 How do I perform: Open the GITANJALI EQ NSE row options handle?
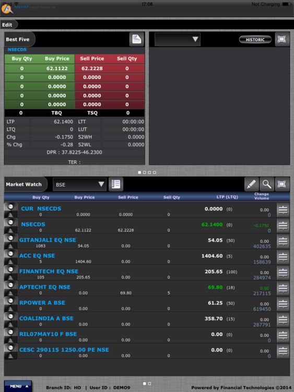pyautogui.click(x=283, y=242)
